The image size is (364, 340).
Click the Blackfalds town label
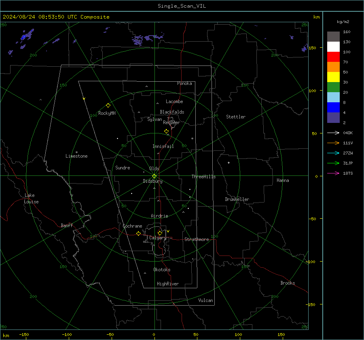(x=172, y=112)
